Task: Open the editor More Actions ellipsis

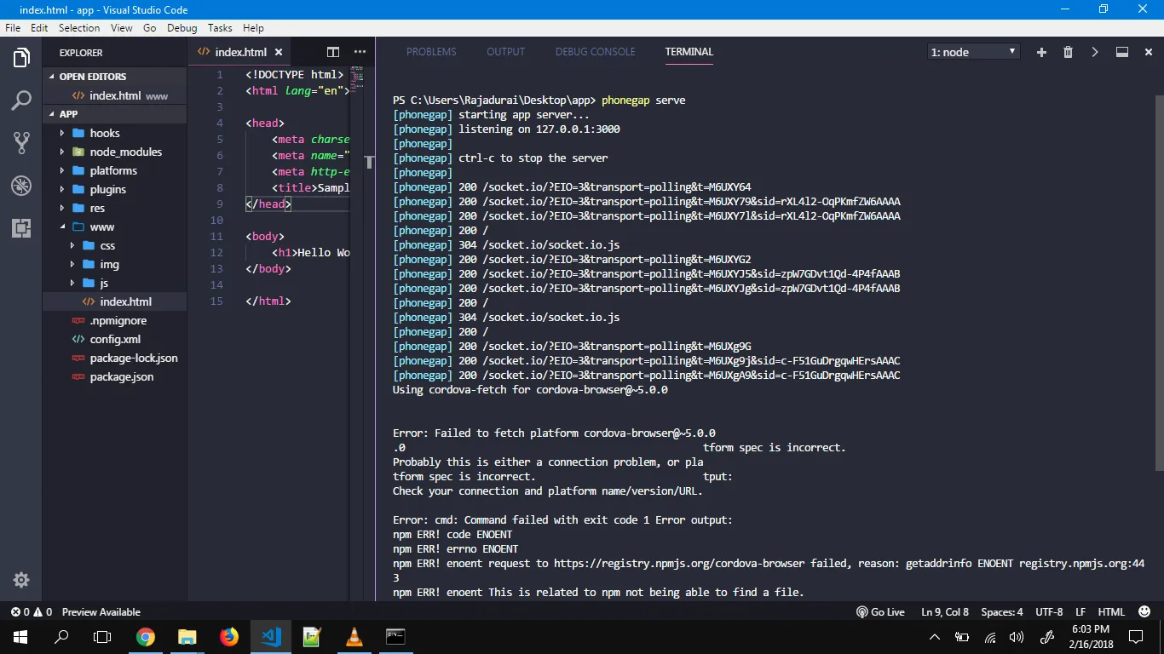Action: [x=360, y=52]
